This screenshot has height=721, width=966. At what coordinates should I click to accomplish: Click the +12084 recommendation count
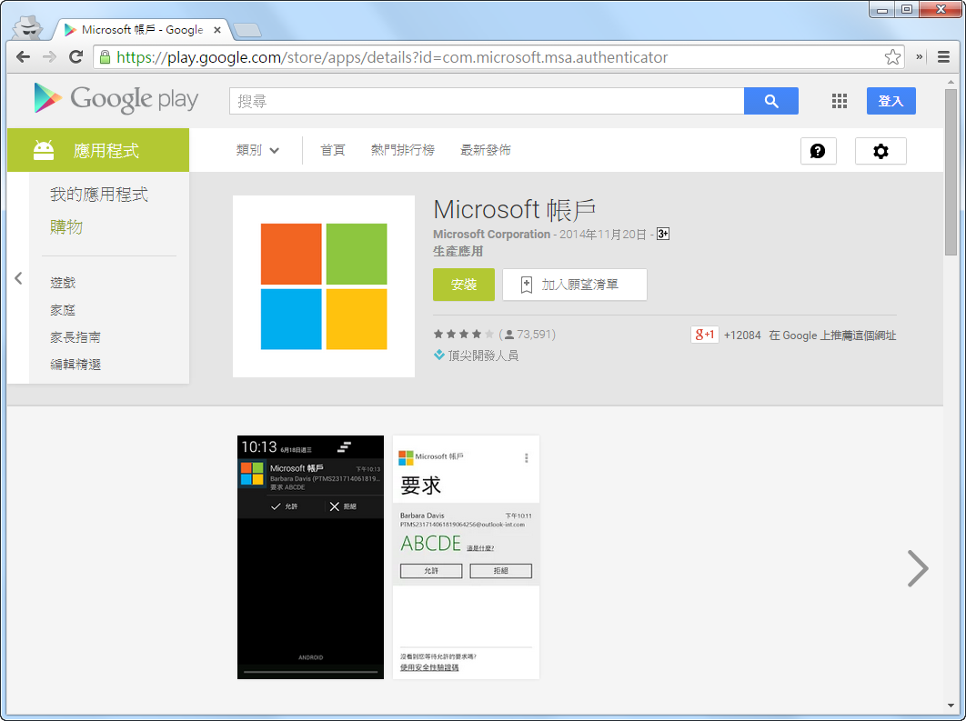pos(742,335)
